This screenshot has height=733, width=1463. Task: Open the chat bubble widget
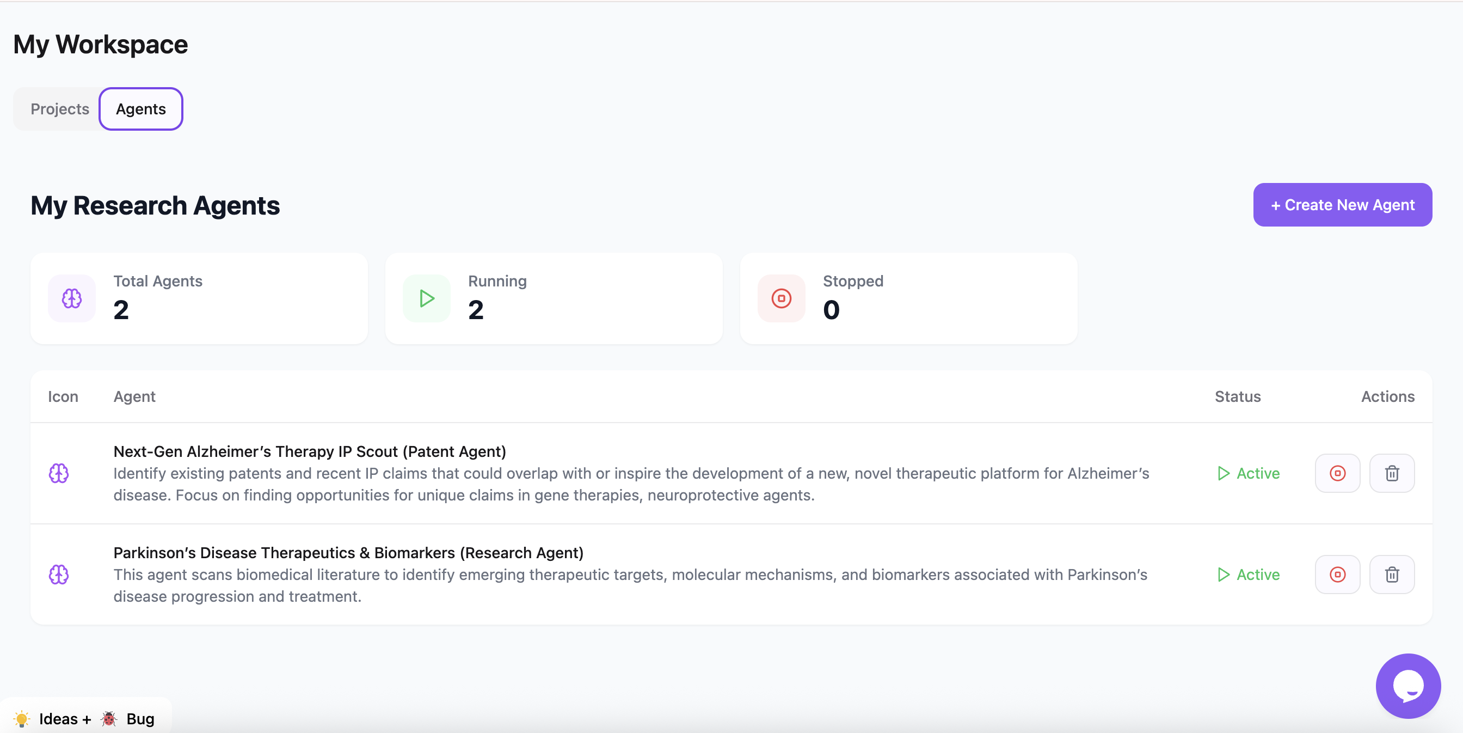tap(1407, 685)
